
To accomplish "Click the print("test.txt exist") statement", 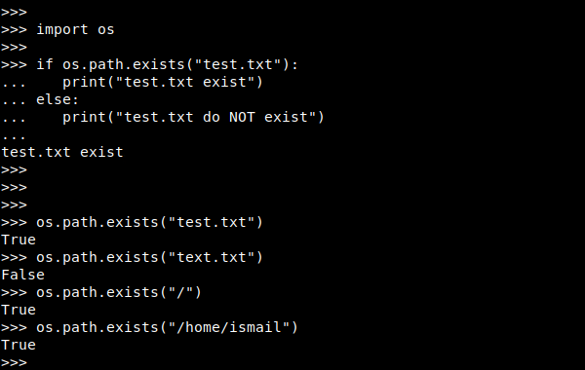I will point(163,82).
